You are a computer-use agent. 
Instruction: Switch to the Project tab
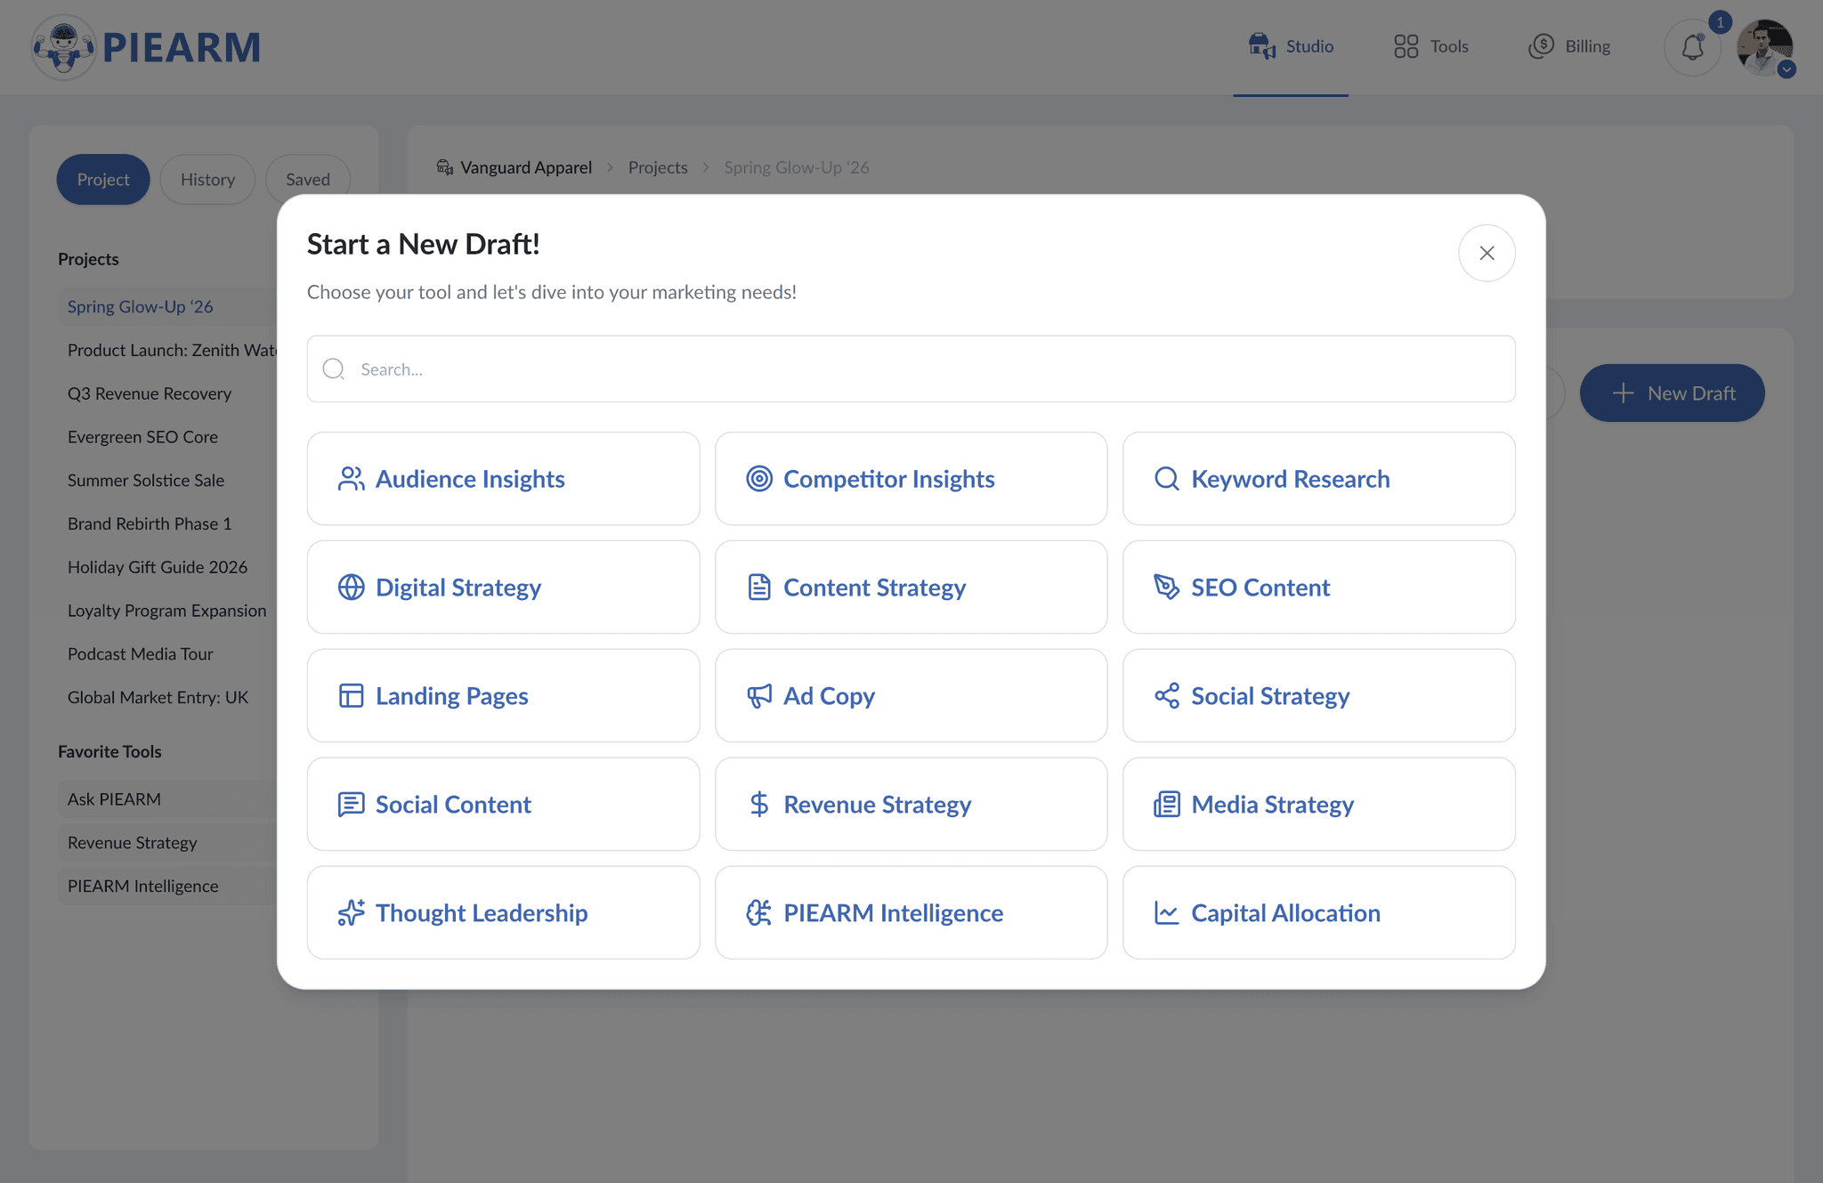pos(103,180)
